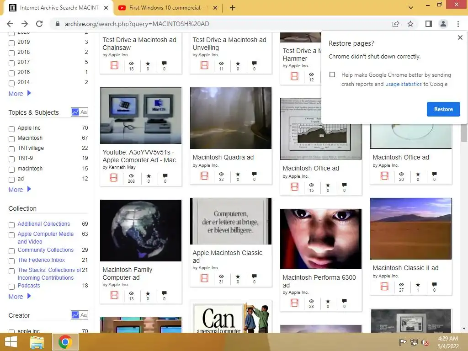Open Macintosh Classic II ad title
This screenshot has height=351, width=468.
[x=405, y=268]
